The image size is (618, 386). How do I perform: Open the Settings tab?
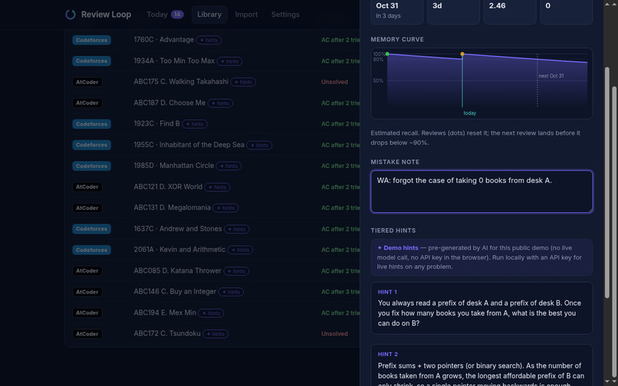(x=285, y=15)
